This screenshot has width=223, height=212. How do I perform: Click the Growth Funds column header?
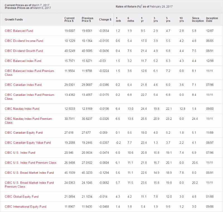click(x=14, y=20)
